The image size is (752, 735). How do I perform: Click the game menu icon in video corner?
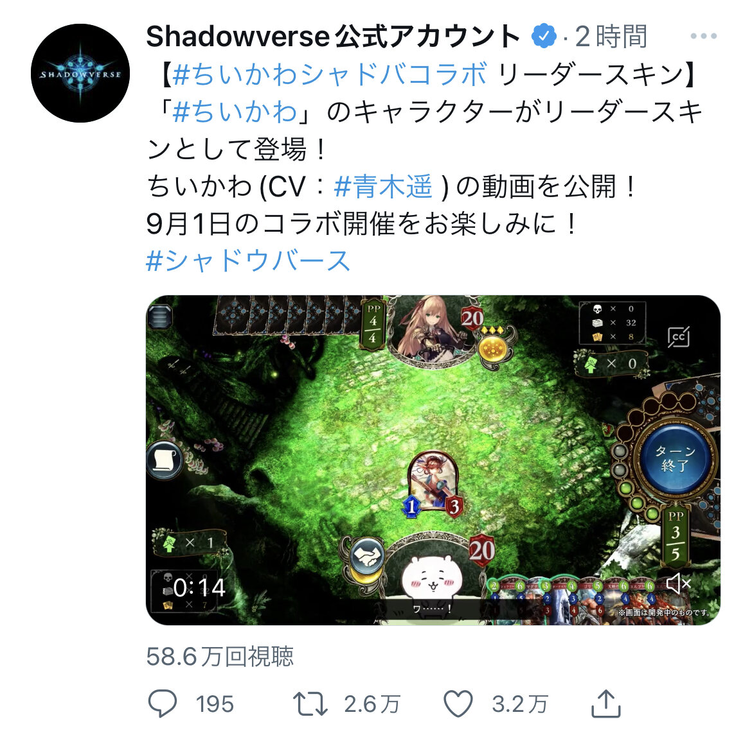tap(159, 316)
